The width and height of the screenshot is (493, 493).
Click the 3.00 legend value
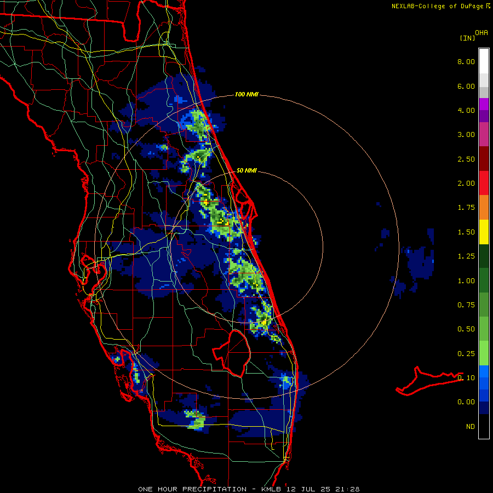click(466, 135)
